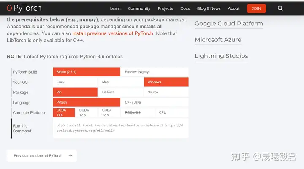
Task: Select LibTorch package option
Action: pos(121,92)
